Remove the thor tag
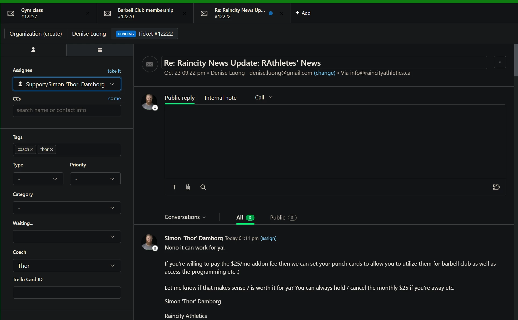This screenshot has height=320, width=518. [52, 150]
